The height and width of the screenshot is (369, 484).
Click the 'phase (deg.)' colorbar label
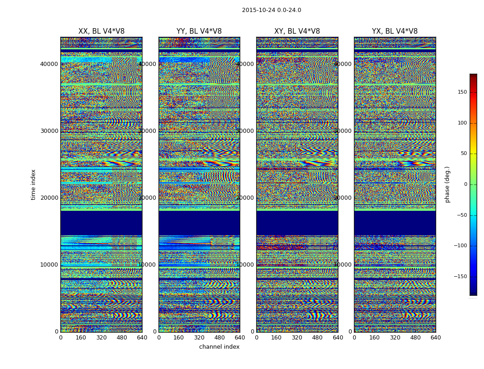447,184
